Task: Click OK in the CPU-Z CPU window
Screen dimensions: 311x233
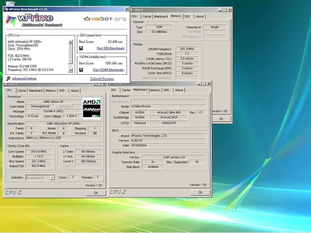Action: click(x=96, y=193)
